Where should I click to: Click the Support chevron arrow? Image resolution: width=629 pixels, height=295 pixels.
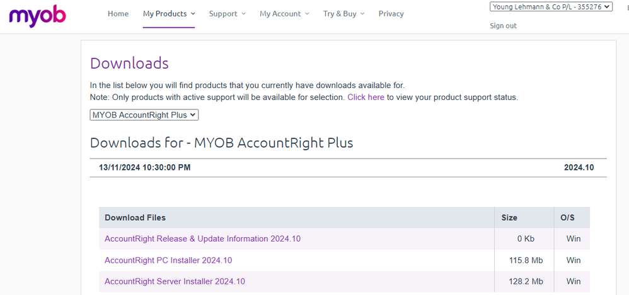(243, 14)
